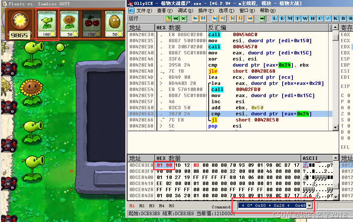The image size is (353, 222).
Task: Open CPU window with toolbar C button
Action: 321,18
